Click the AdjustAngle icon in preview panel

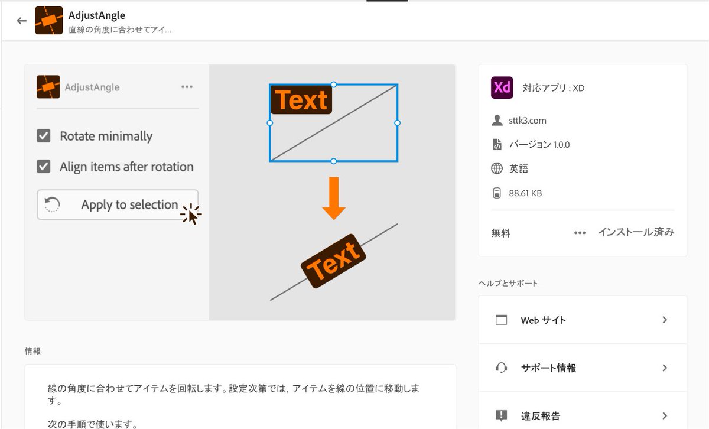[48, 87]
